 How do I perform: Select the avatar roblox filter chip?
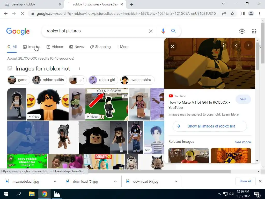[137, 80]
